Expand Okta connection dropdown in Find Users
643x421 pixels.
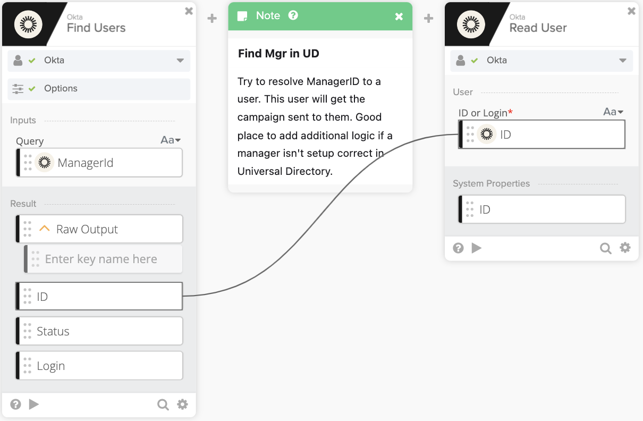pos(180,61)
